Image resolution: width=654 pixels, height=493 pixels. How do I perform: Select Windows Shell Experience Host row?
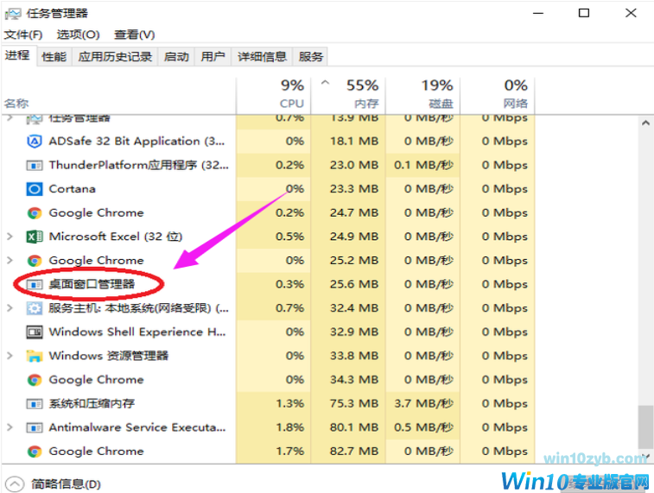(269, 332)
